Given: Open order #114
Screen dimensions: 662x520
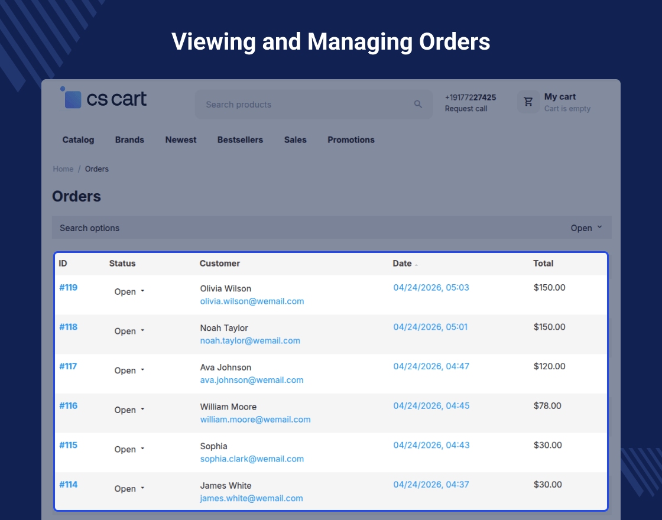Looking at the screenshot, I should [x=69, y=485].
